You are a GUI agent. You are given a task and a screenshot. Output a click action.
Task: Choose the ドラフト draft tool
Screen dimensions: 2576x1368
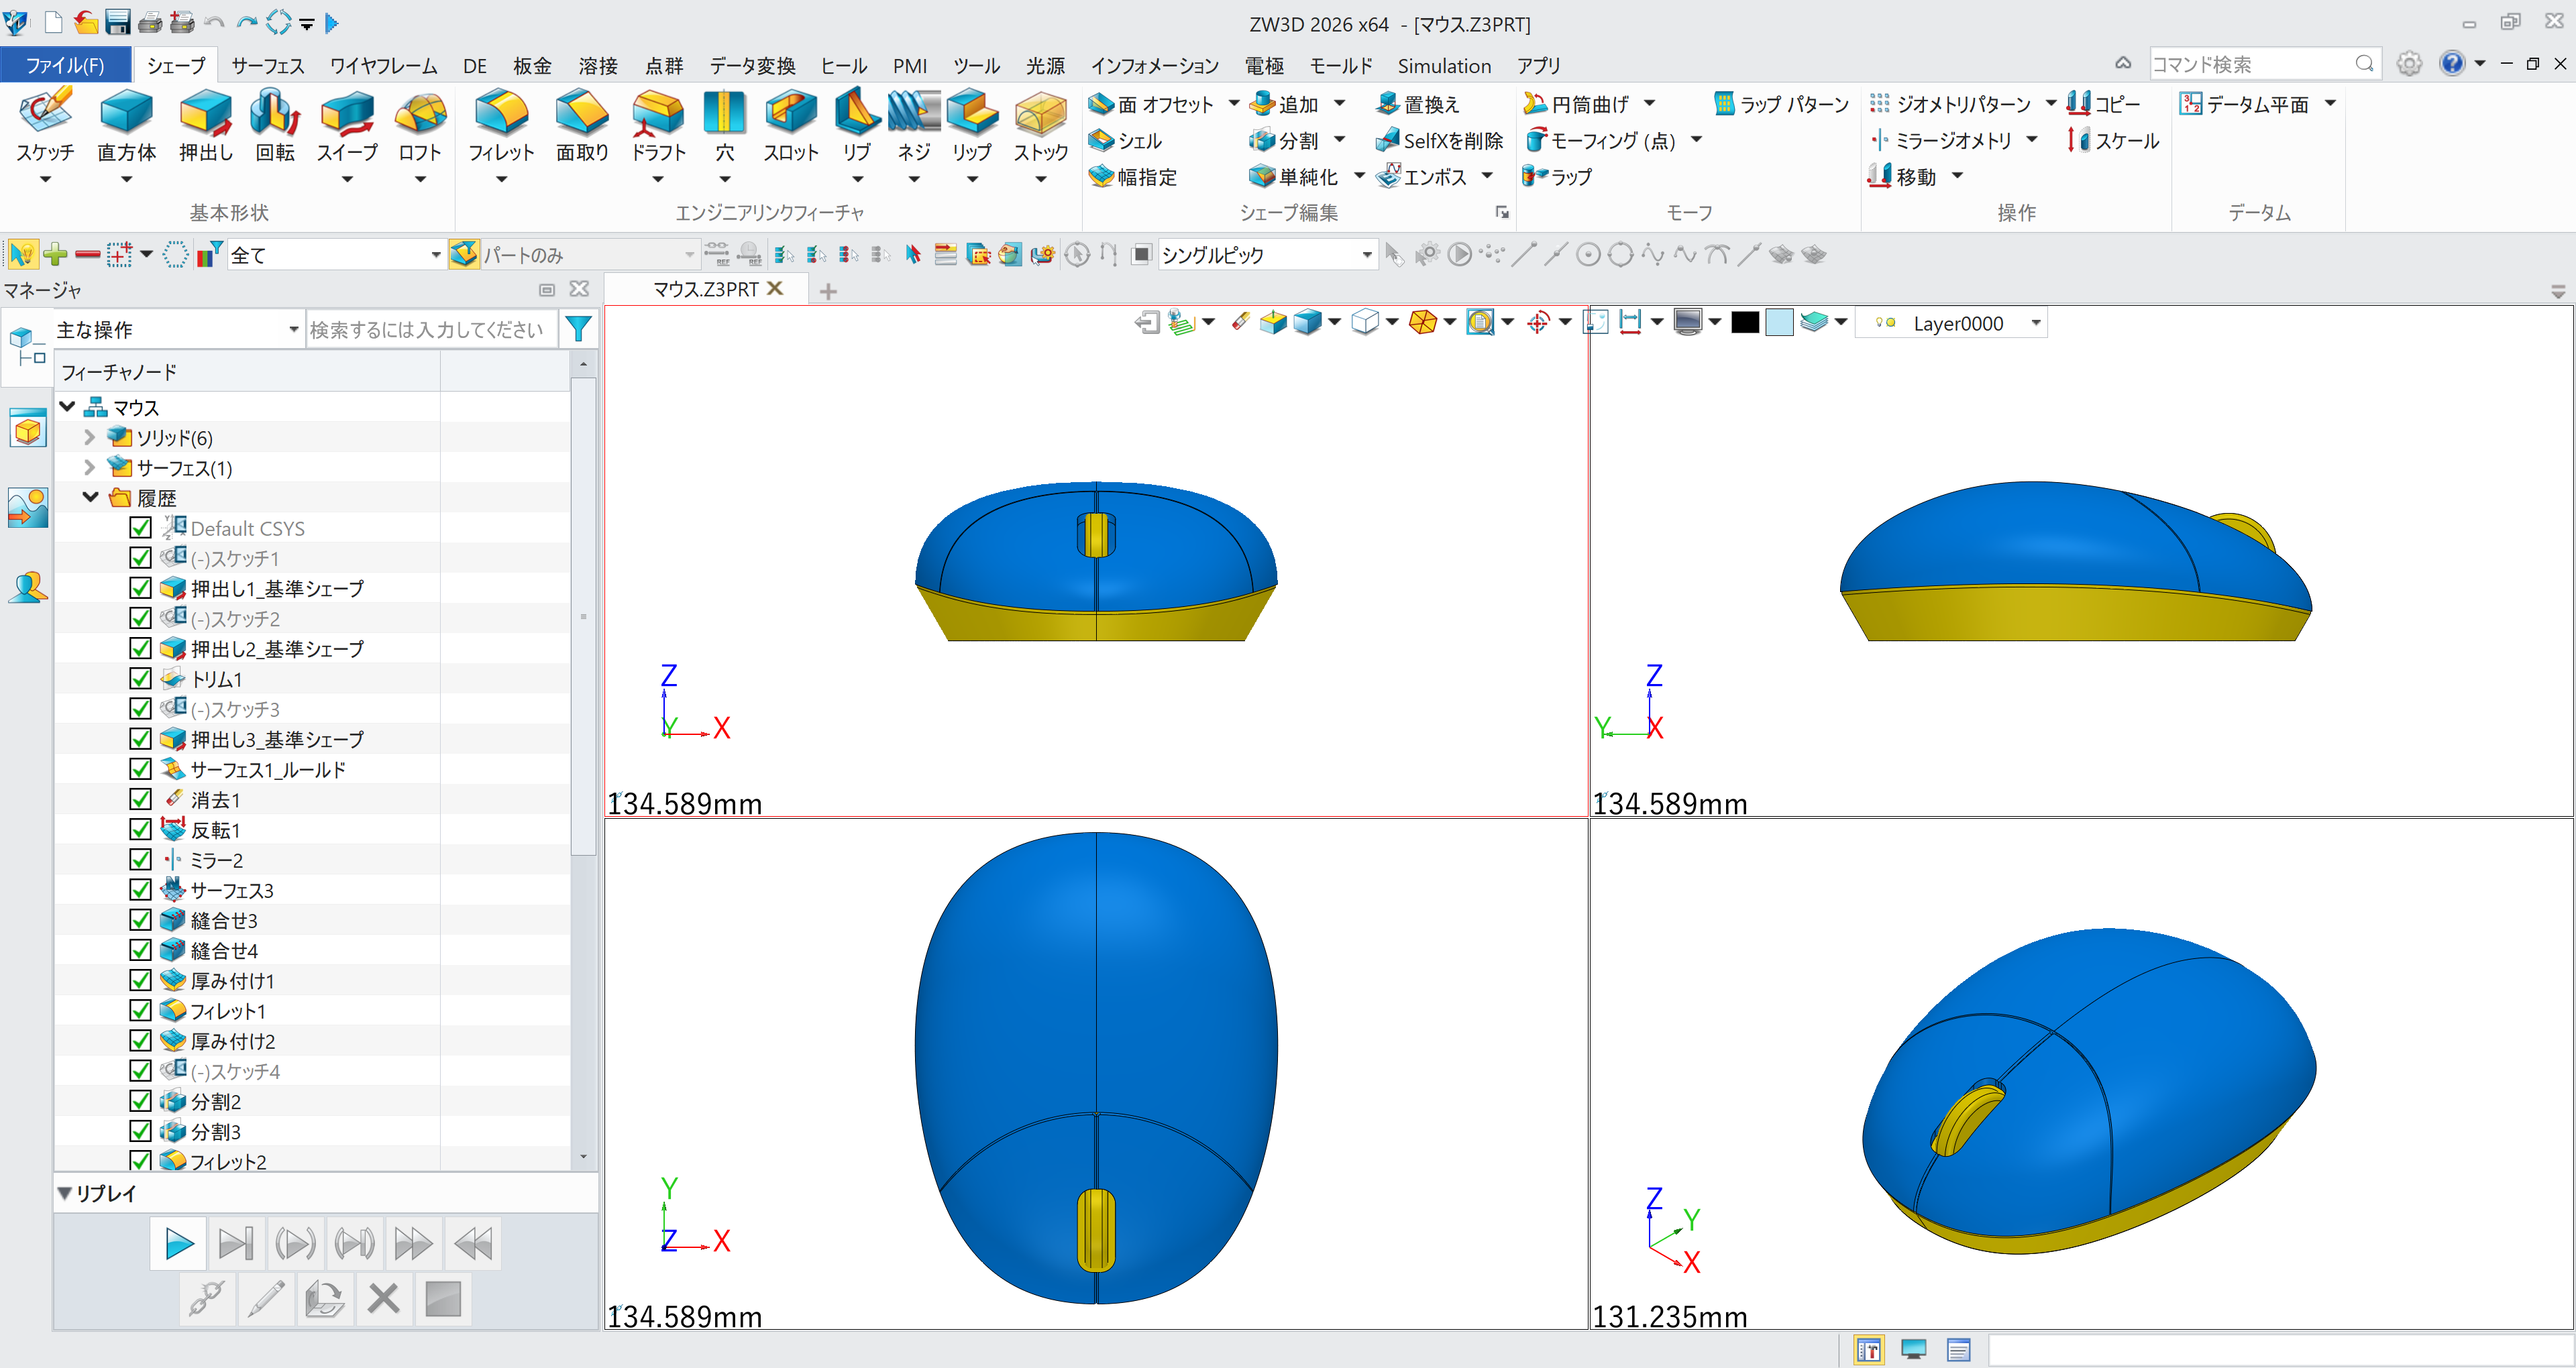658,126
